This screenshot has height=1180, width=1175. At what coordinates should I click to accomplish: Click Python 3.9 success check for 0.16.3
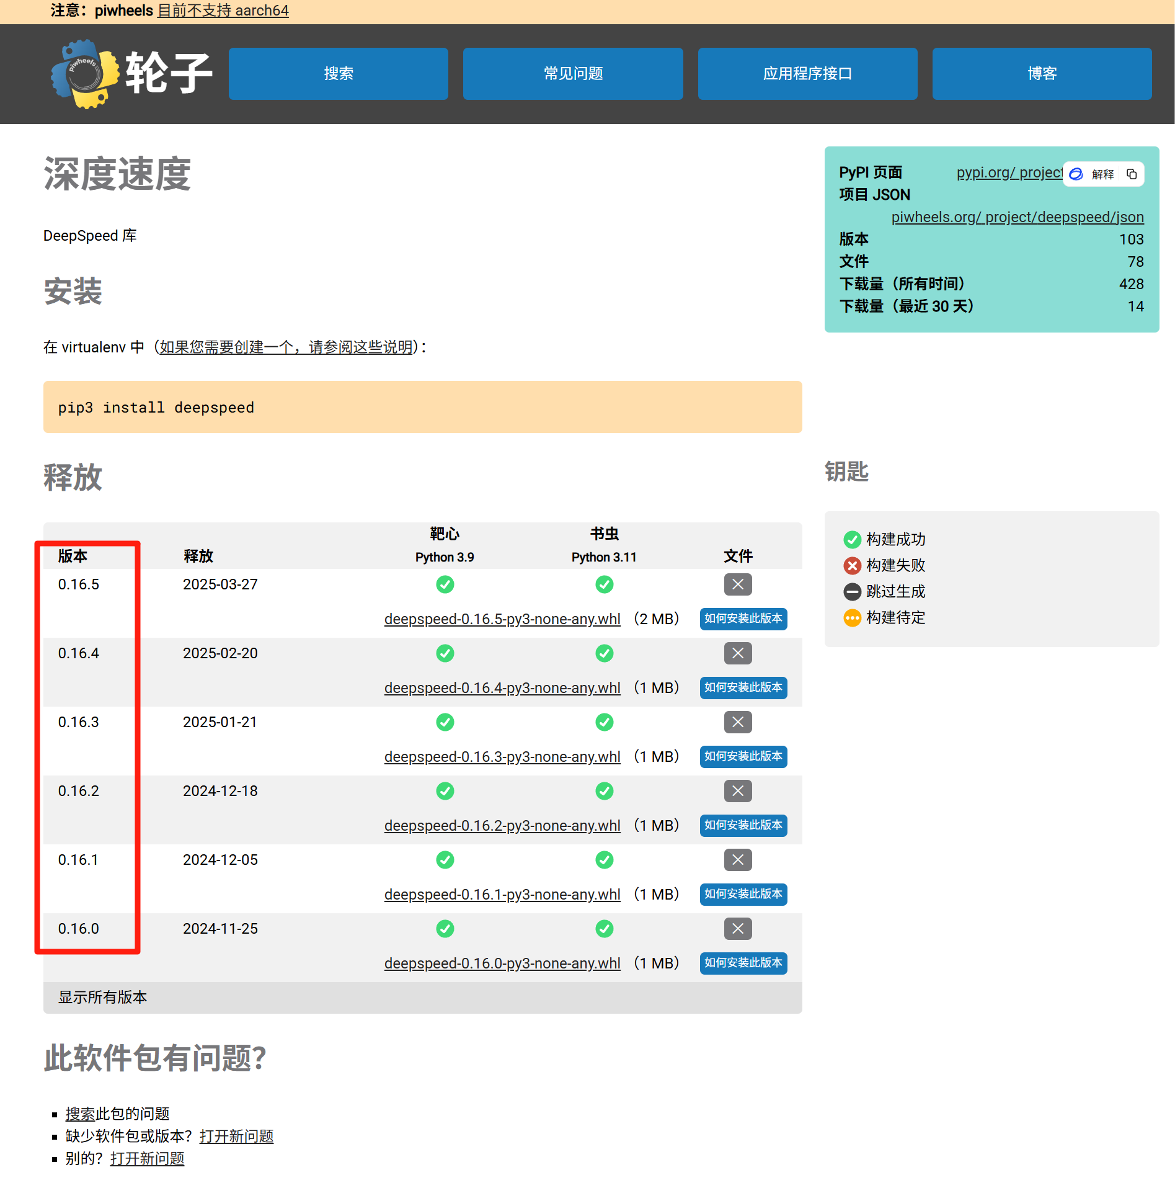click(x=445, y=722)
